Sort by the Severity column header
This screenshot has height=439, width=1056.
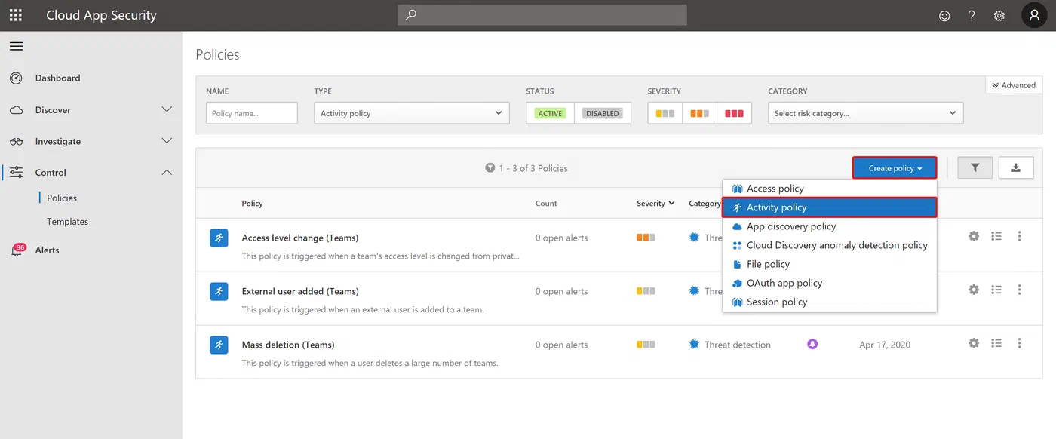pyautogui.click(x=655, y=204)
